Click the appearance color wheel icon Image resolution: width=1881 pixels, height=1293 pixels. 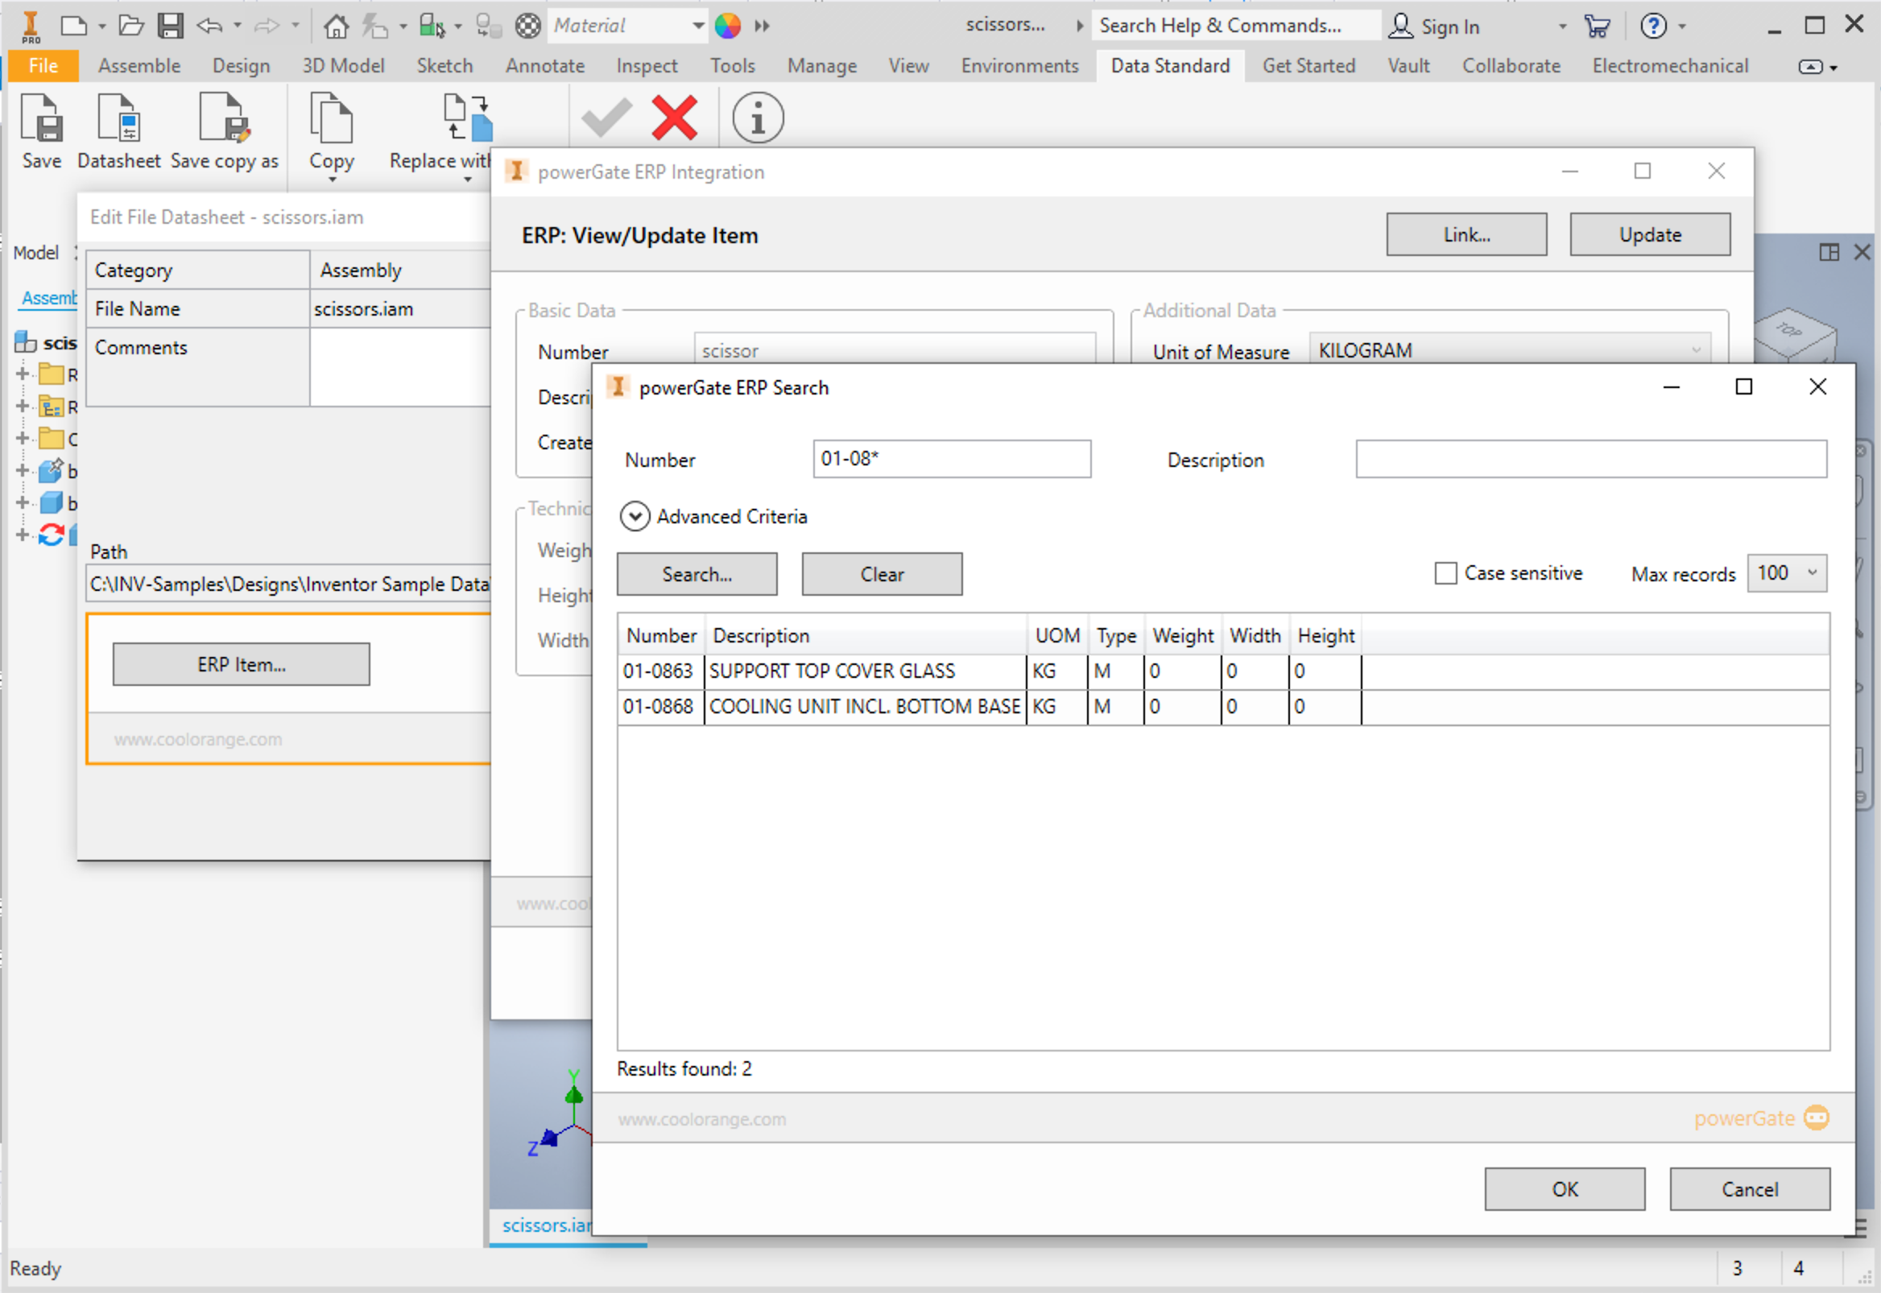pyautogui.click(x=726, y=26)
